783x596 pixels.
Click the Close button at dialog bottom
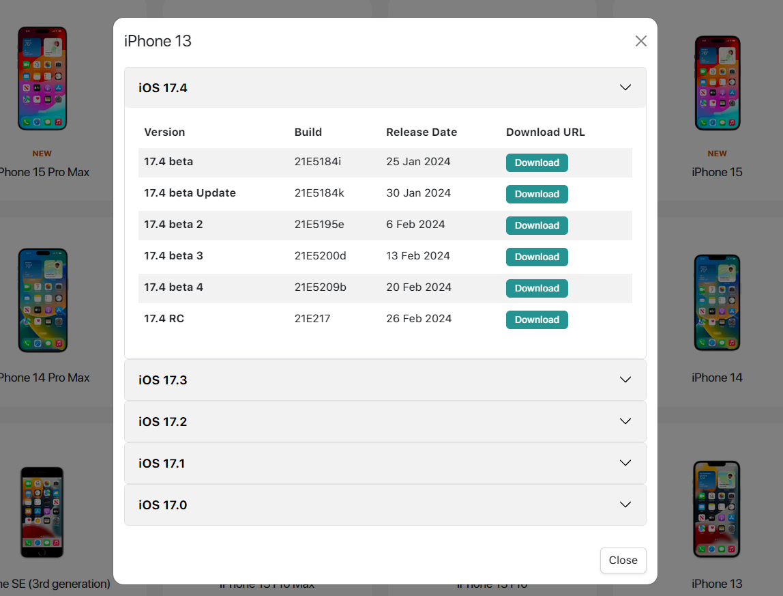click(x=623, y=560)
